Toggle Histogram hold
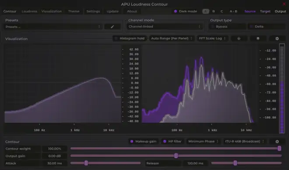Screen dimensions: 289x170 click(130, 38)
